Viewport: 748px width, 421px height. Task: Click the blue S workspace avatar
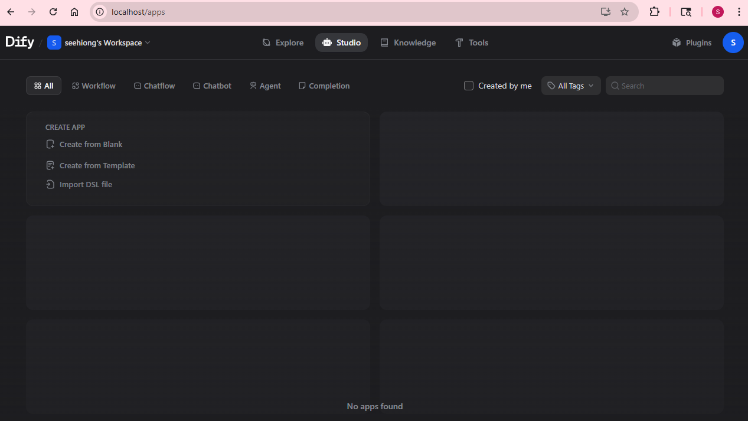coord(54,43)
